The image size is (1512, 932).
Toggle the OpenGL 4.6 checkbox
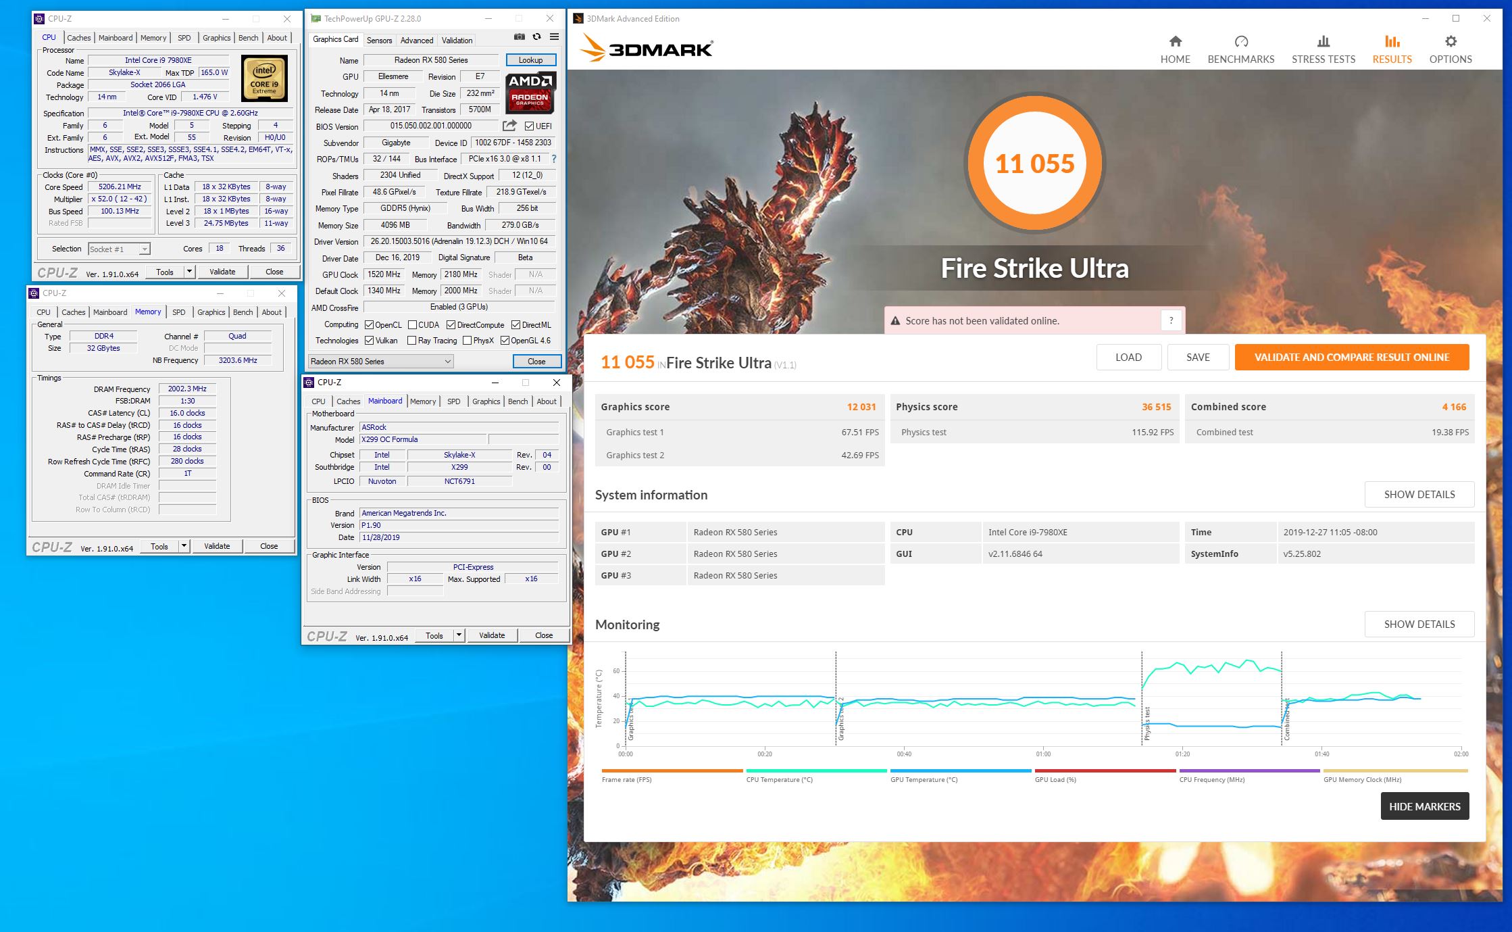[505, 341]
